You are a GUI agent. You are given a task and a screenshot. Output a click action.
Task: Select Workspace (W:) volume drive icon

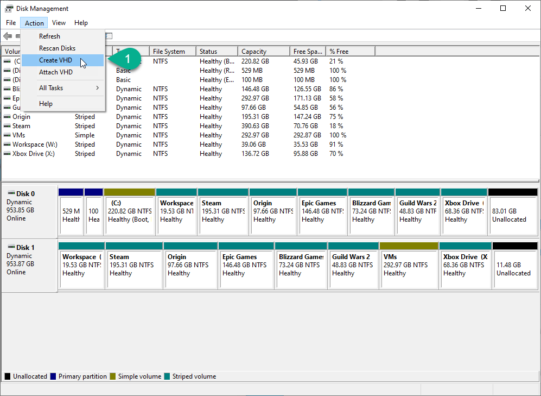tap(7, 144)
